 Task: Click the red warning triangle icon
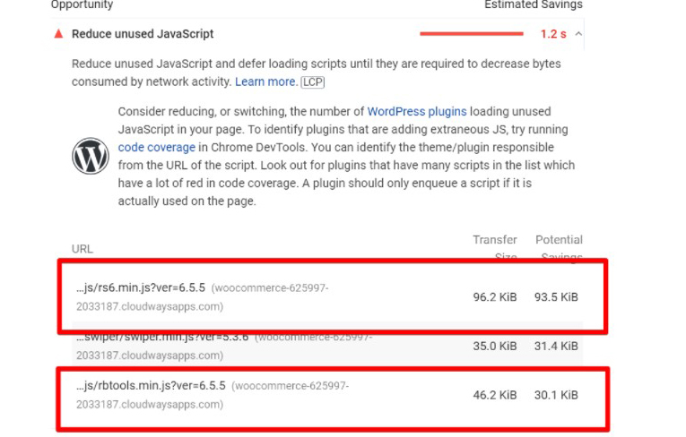(58, 34)
